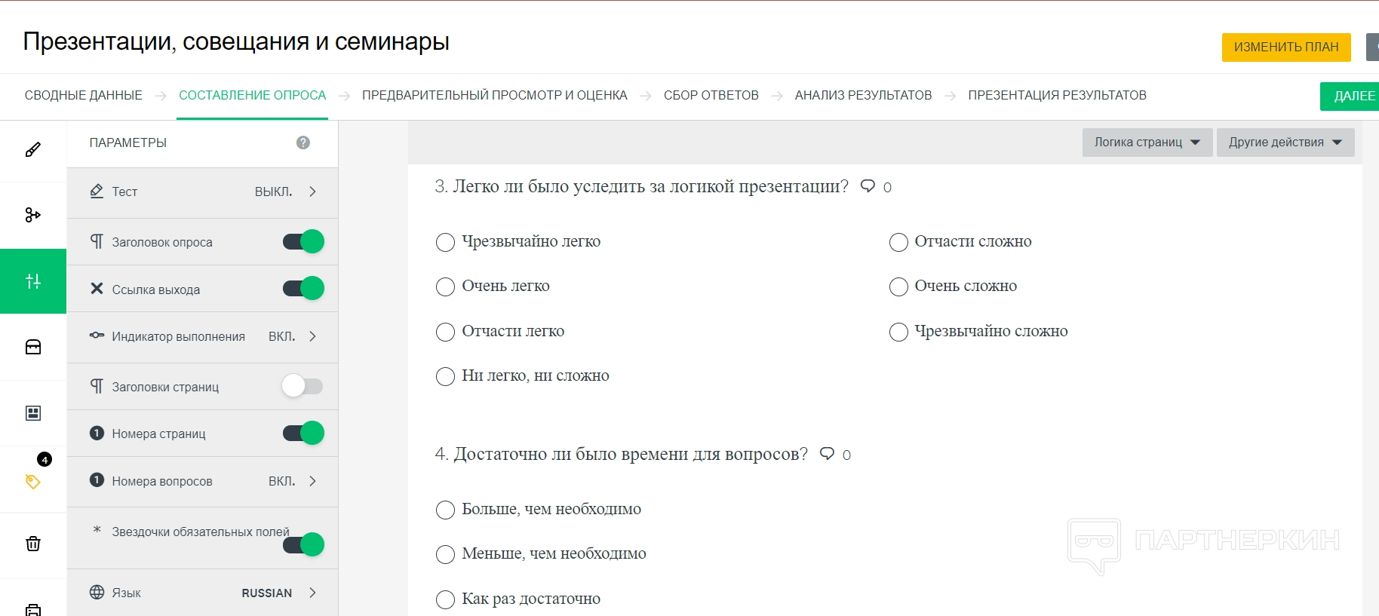This screenshot has width=1379, height=616.
Task: Click the sliders parameters sidebar icon
Action: [x=33, y=281]
